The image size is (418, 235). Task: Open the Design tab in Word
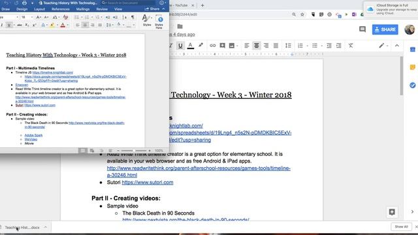coord(22,9)
